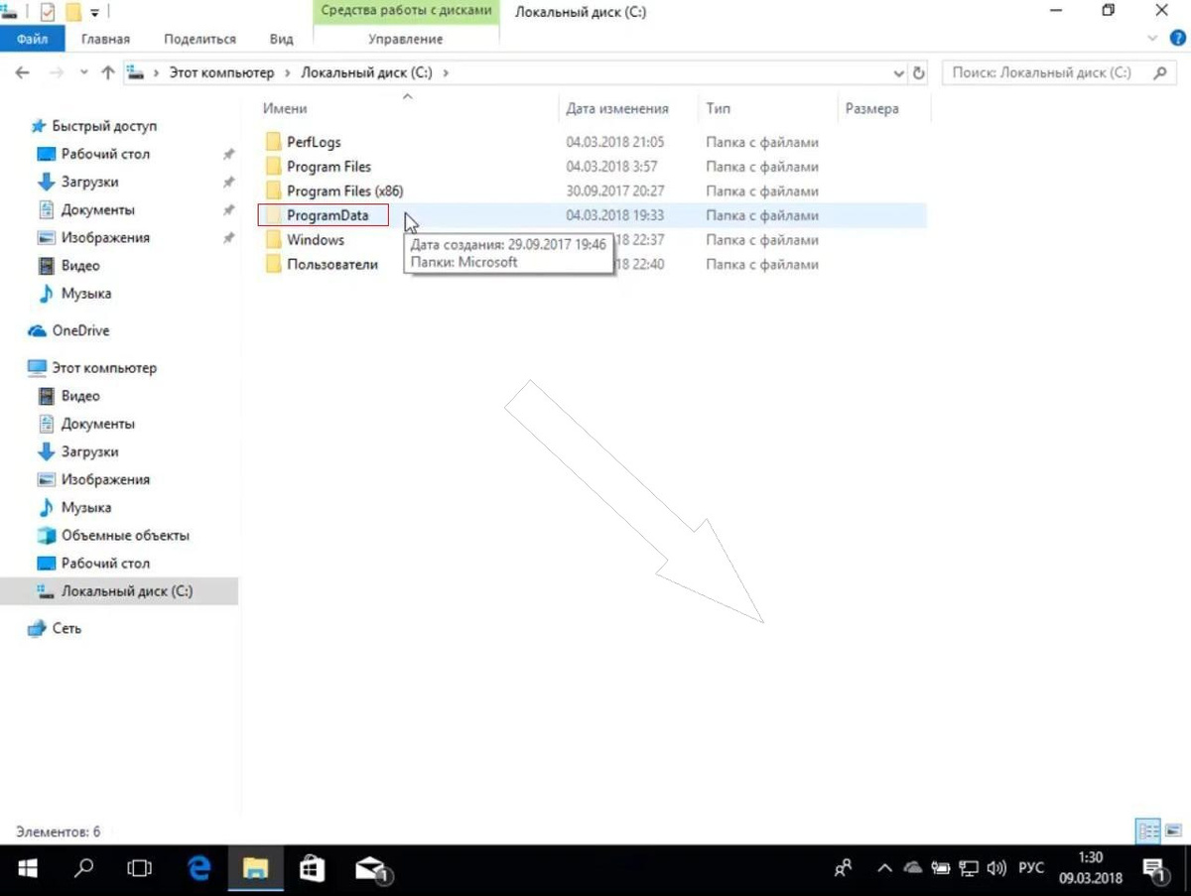This screenshot has height=896, width=1191.
Task: Click РУС to switch the keyboard layout
Action: pyautogui.click(x=1030, y=867)
